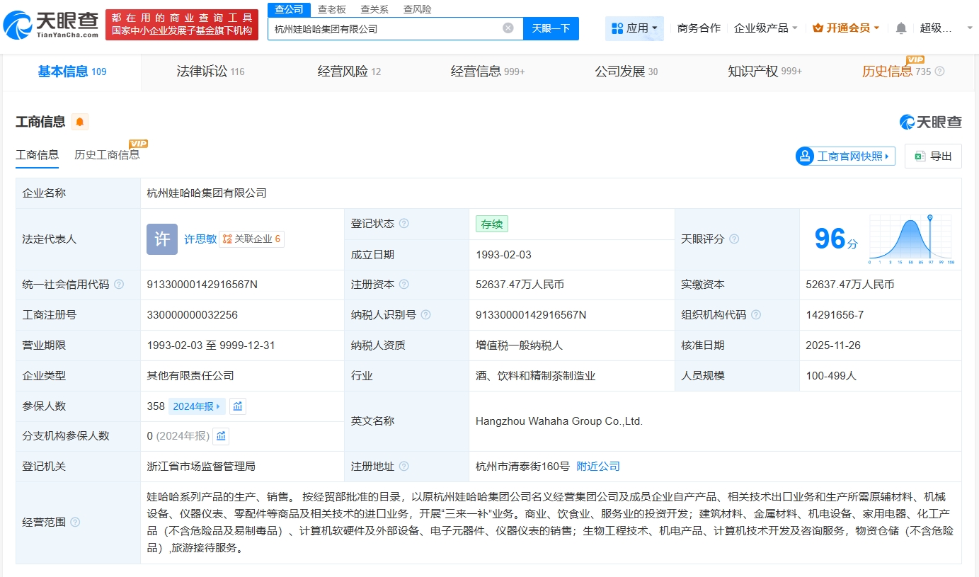This screenshot has height=577, width=979.
Task: Expand the 2024年报 year selector
Action: 197,406
